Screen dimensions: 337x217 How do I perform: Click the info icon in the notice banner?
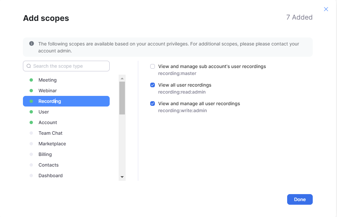pos(32,43)
